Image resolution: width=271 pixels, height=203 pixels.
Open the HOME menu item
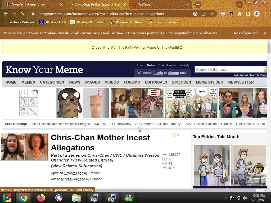coord(11,82)
